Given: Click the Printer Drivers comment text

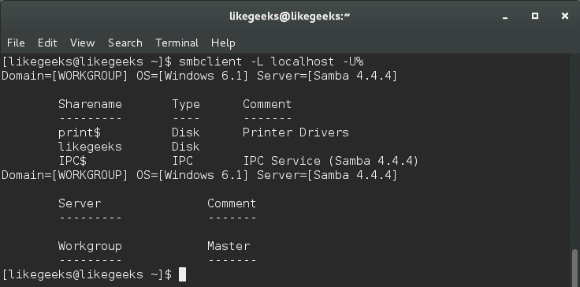Looking at the screenshot, I should pyautogui.click(x=296, y=132).
